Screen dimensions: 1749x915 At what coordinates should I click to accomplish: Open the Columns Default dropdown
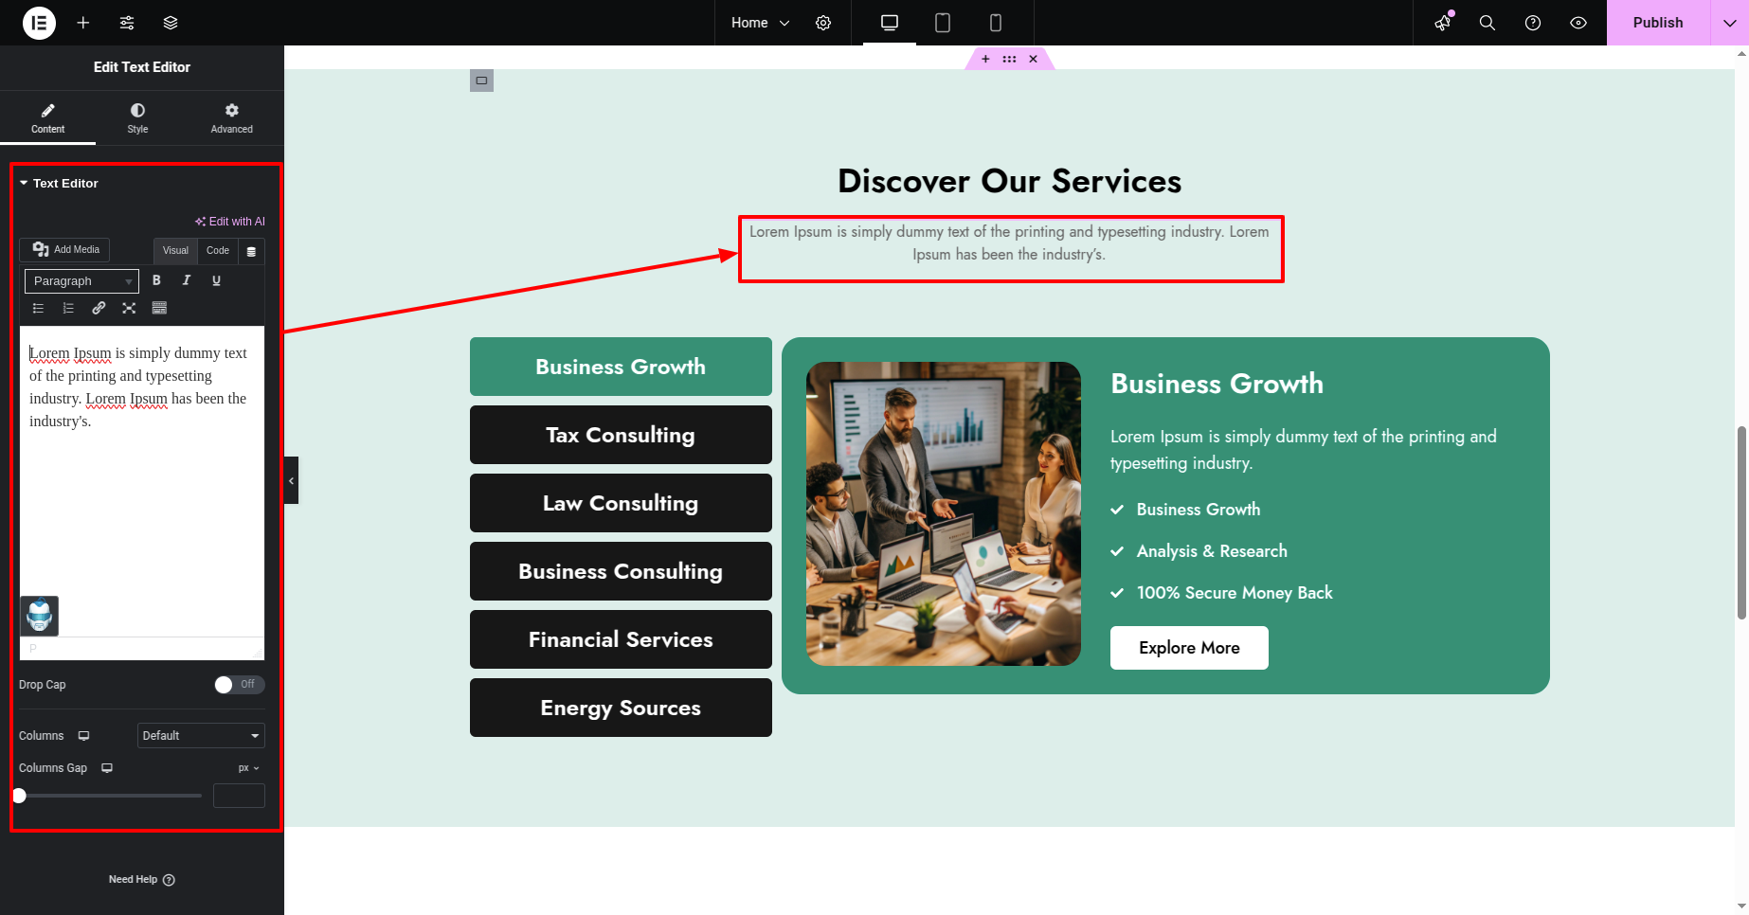[x=201, y=735]
